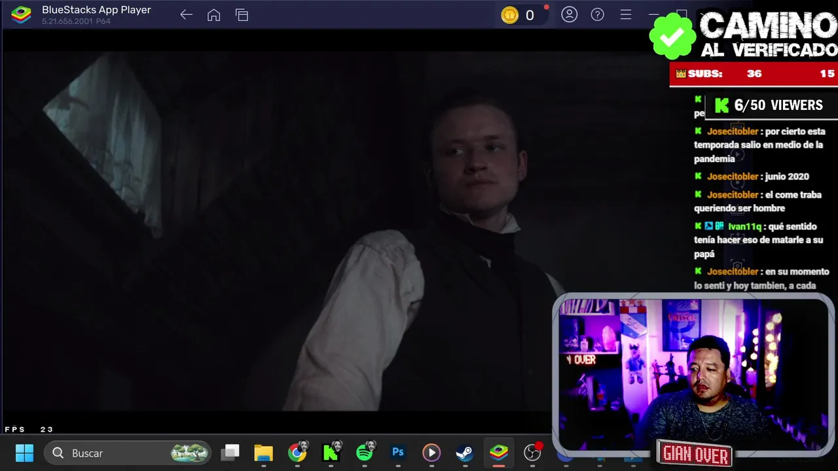The height and width of the screenshot is (471, 838).
Task: Click Josecitobler message about 'junio 2020'
Action: pos(752,177)
